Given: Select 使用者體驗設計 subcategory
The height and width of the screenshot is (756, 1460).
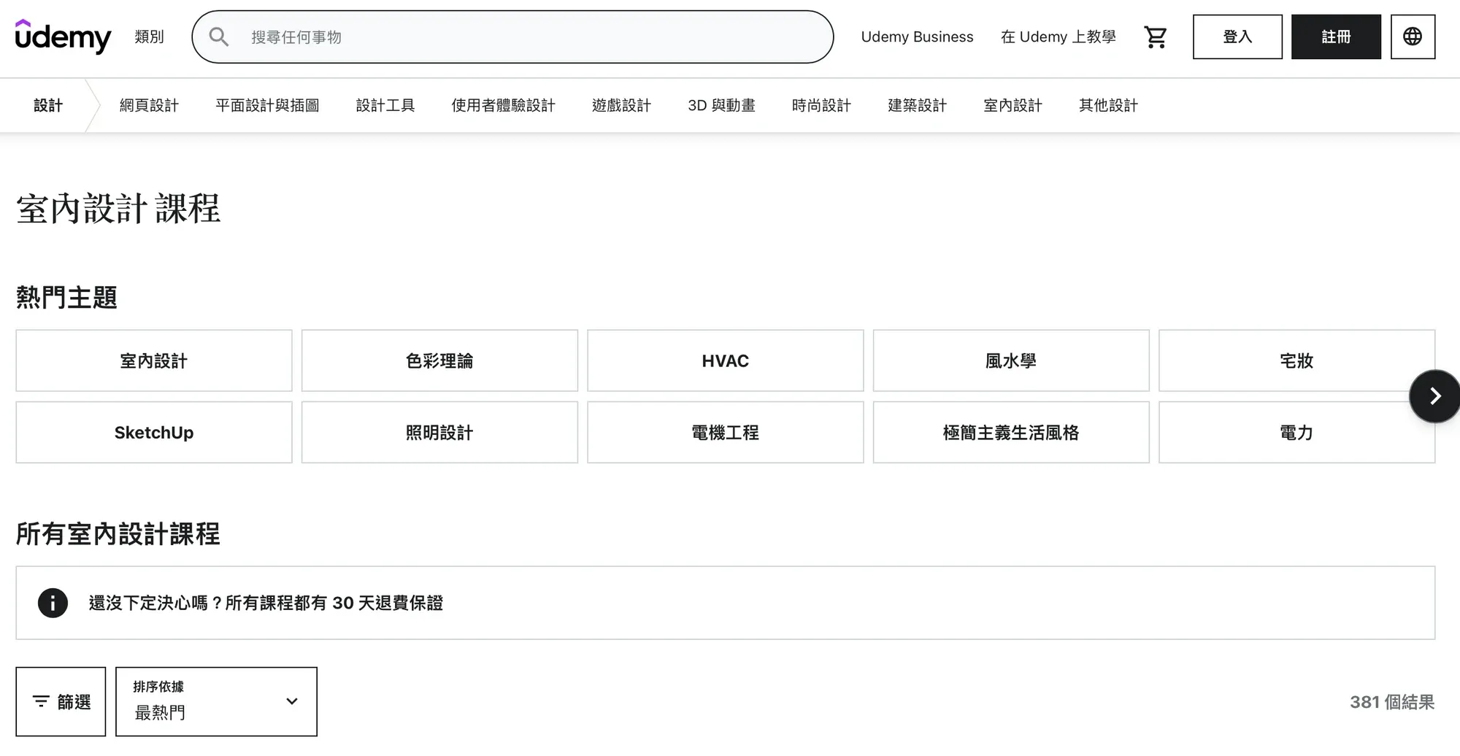Looking at the screenshot, I should [503, 105].
